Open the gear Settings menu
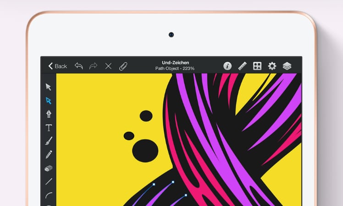Viewport: 343px width, 206px height. point(272,66)
